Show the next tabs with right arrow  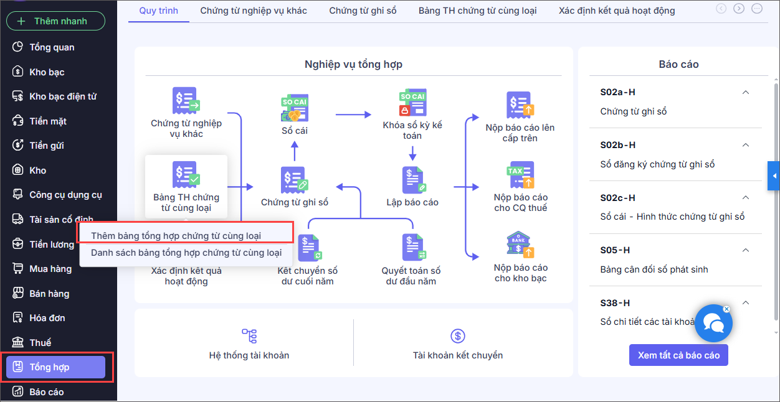click(x=739, y=9)
